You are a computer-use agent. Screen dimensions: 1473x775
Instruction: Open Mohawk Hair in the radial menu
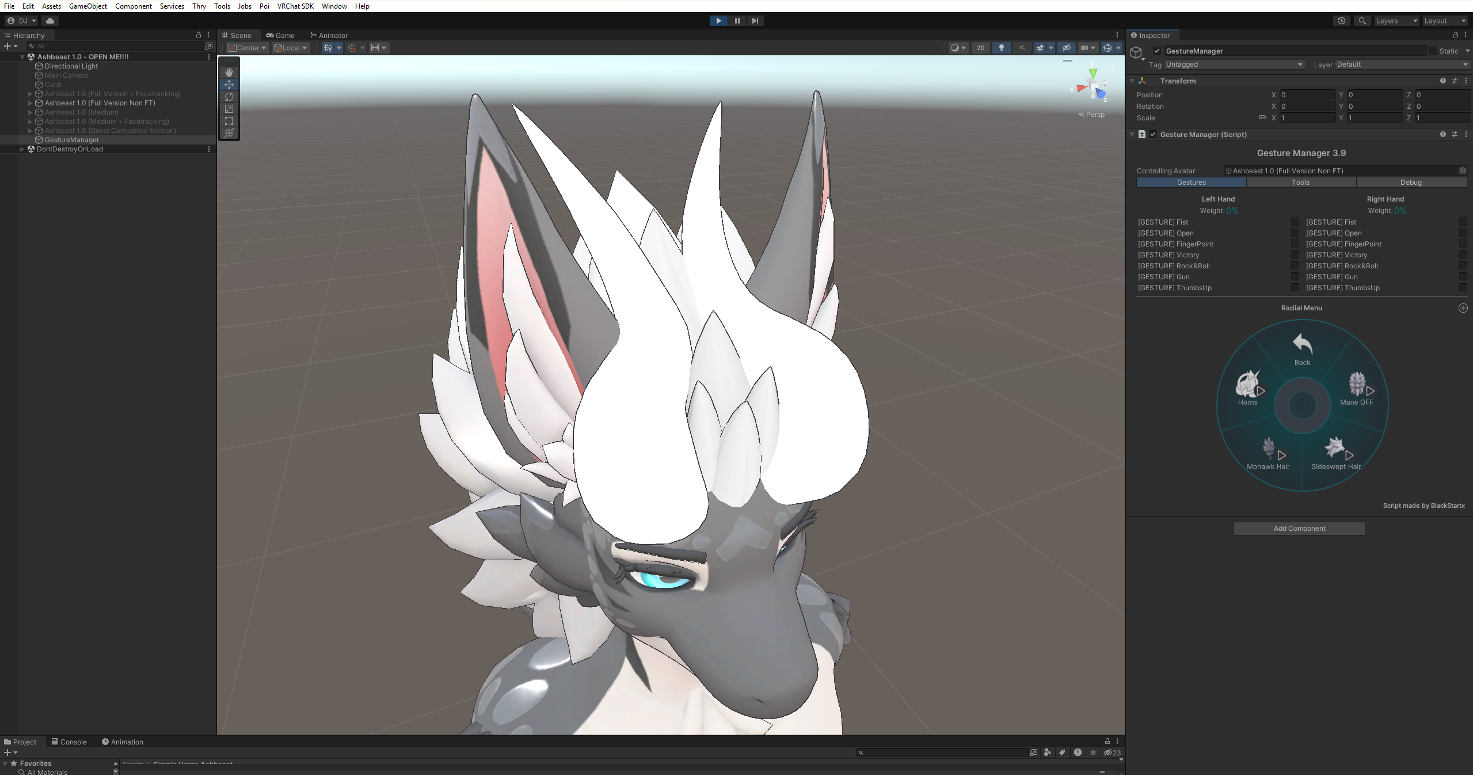click(1269, 454)
